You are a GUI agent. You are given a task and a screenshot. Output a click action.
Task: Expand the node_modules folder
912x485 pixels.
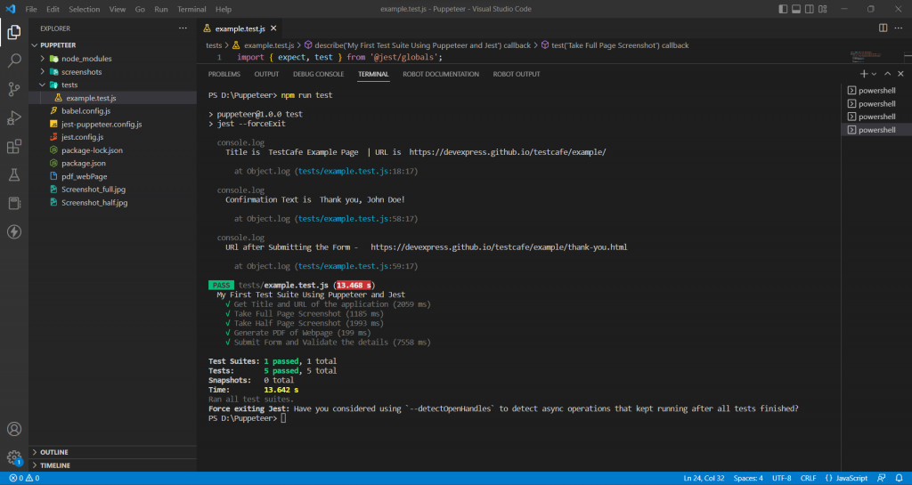coord(43,59)
